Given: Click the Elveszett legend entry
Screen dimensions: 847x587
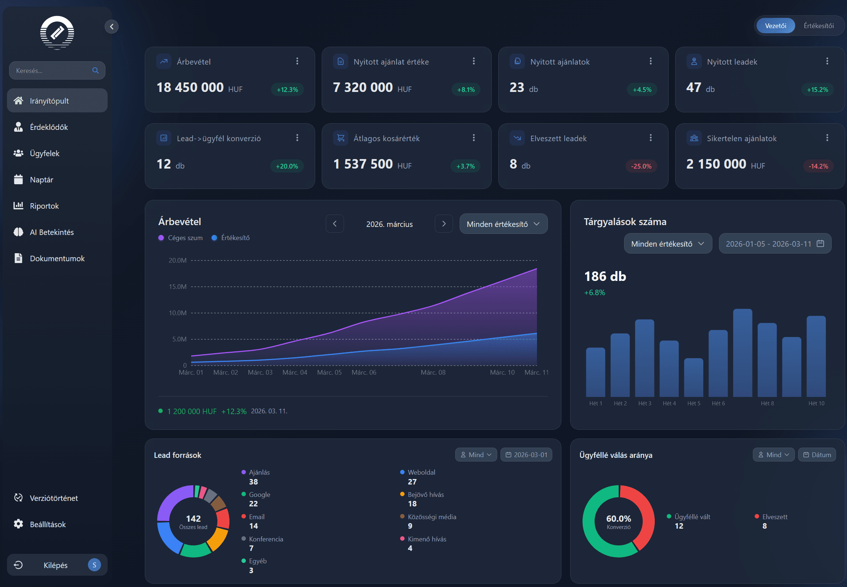Looking at the screenshot, I should [x=771, y=521].
